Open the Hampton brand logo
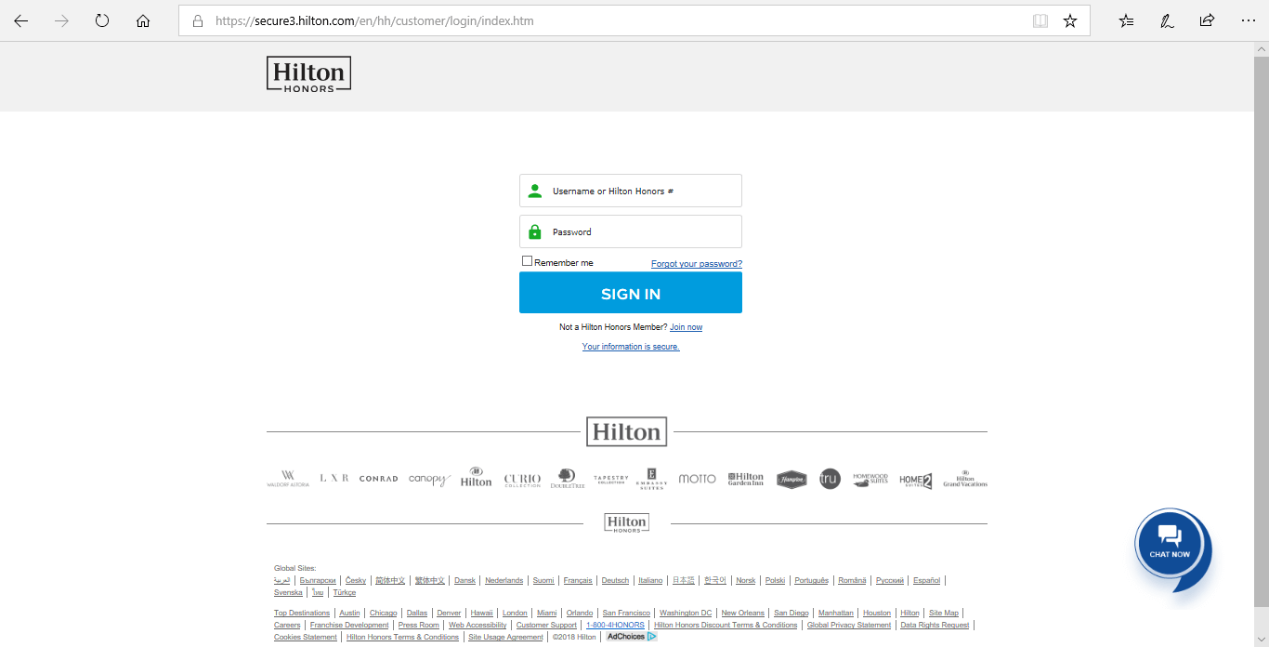The width and height of the screenshot is (1269, 647). coord(791,480)
